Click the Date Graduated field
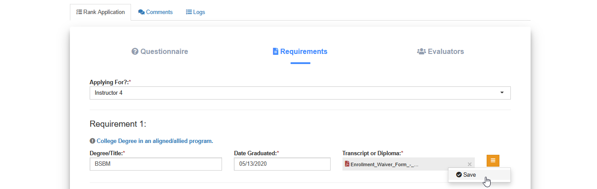 [282, 164]
